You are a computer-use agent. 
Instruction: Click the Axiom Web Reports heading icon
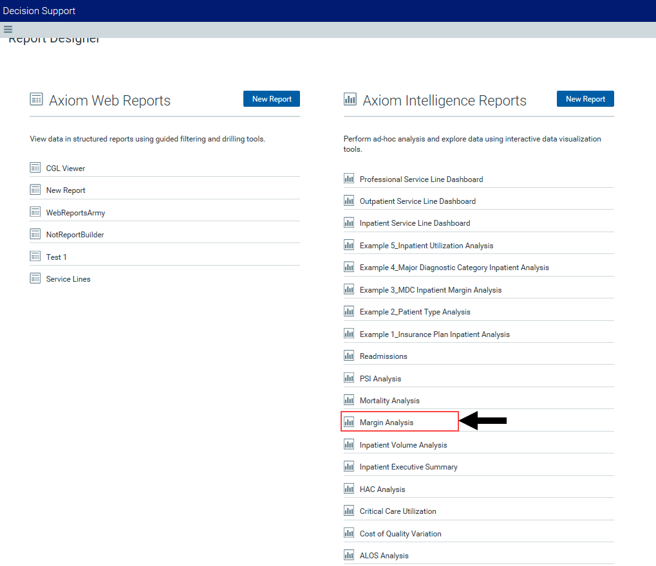pyautogui.click(x=37, y=99)
